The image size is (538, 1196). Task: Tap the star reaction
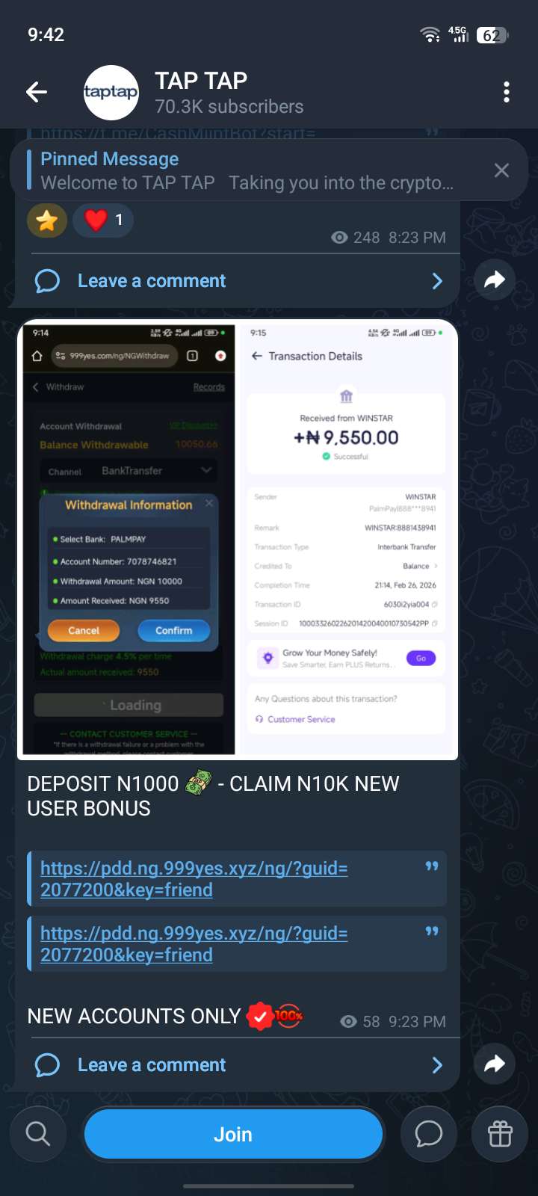(x=47, y=220)
